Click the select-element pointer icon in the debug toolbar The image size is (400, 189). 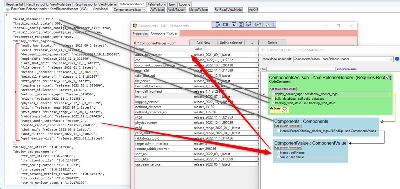(234, 25)
